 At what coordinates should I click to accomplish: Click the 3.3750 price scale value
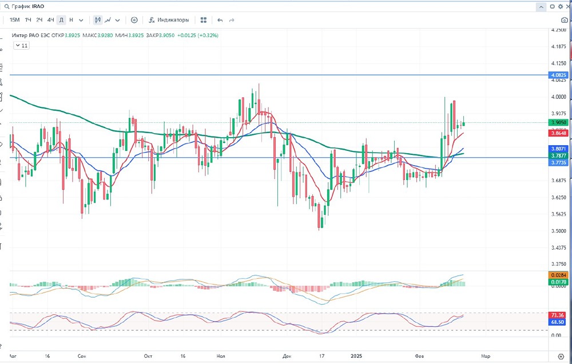pyautogui.click(x=559, y=264)
